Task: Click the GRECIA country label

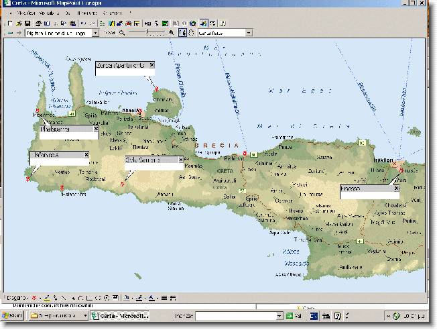Action: coord(217,146)
